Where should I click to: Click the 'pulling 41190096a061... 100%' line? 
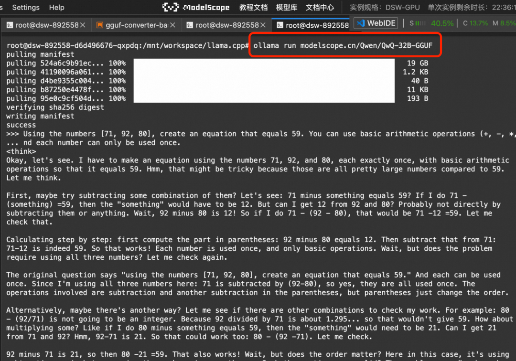click(66, 72)
